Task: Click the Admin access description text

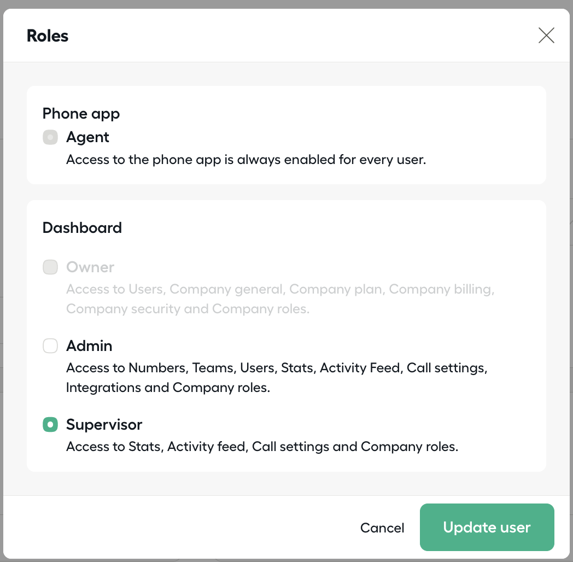Action: coord(277,377)
